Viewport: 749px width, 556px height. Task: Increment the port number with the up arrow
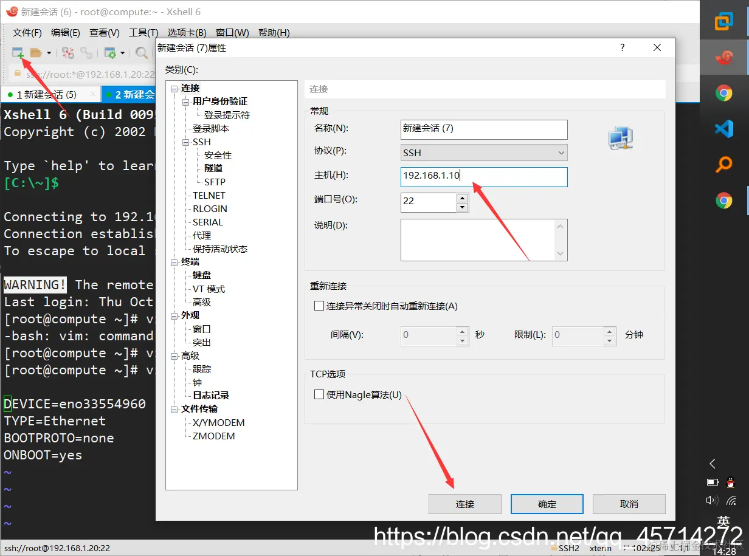(x=463, y=198)
